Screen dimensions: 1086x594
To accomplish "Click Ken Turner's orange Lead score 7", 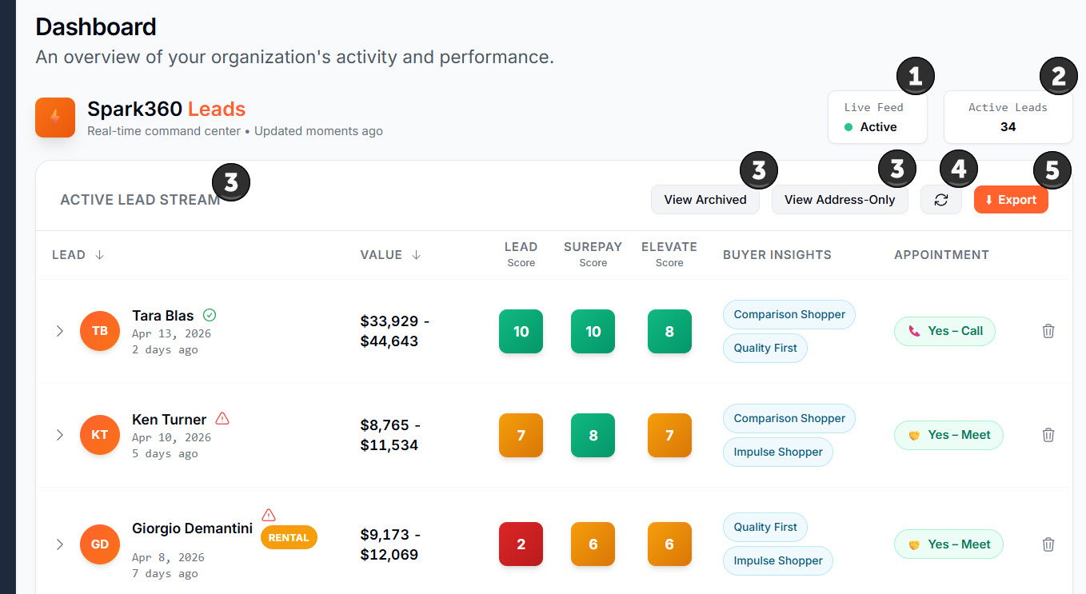I will point(521,435).
